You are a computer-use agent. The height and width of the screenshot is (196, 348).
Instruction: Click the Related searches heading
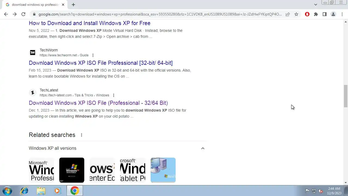pos(52,135)
